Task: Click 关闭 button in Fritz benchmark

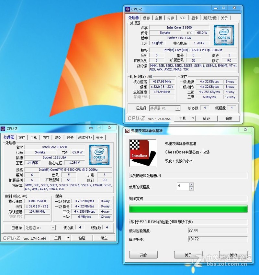Action: click(x=233, y=255)
